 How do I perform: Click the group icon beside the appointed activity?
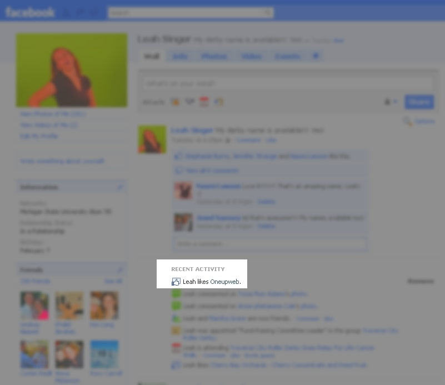pos(176,331)
